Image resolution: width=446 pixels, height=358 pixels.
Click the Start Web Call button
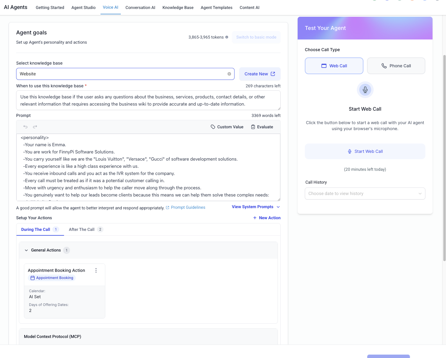click(x=365, y=151)
